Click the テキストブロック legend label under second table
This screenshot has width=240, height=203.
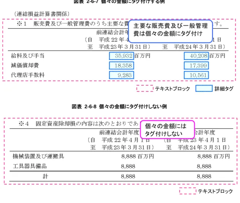(x=215, y=191)
